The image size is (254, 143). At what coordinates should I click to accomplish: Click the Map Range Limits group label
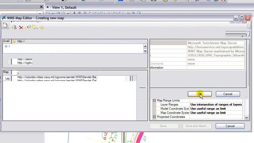[168, 100]
